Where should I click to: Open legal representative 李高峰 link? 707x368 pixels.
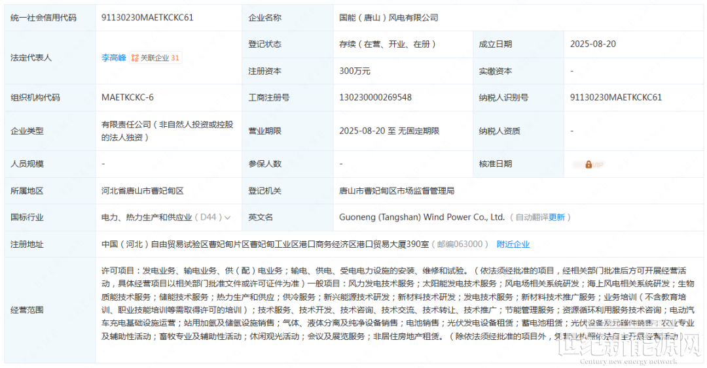[114, 58]
